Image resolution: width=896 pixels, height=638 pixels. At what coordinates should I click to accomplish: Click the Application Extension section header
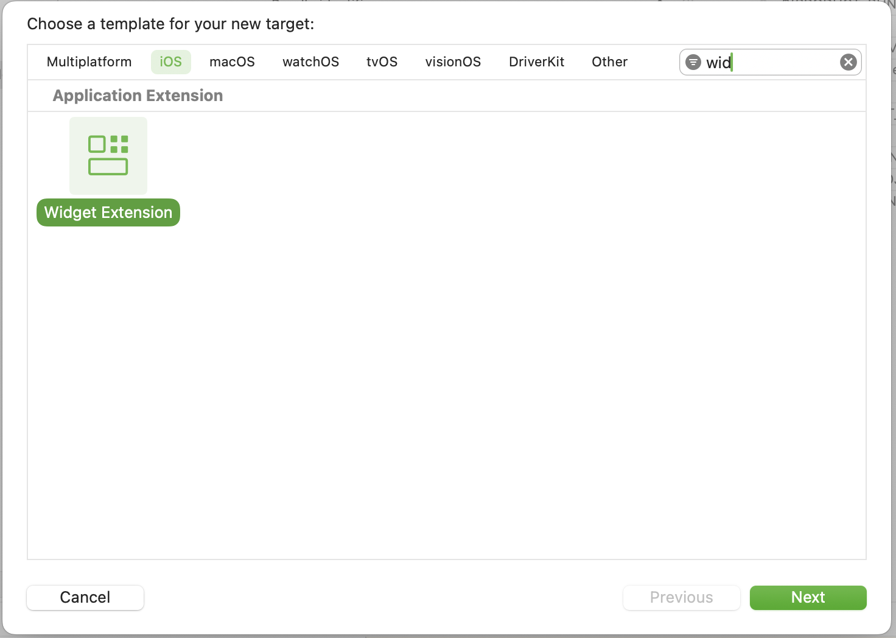138,96
